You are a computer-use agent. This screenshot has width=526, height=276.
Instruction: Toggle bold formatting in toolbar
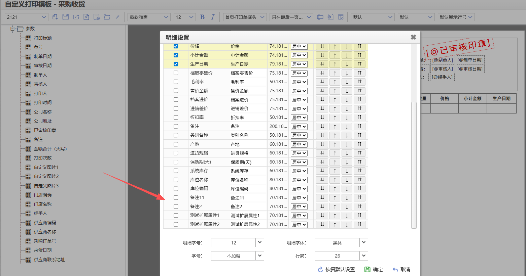pos(202,17)
